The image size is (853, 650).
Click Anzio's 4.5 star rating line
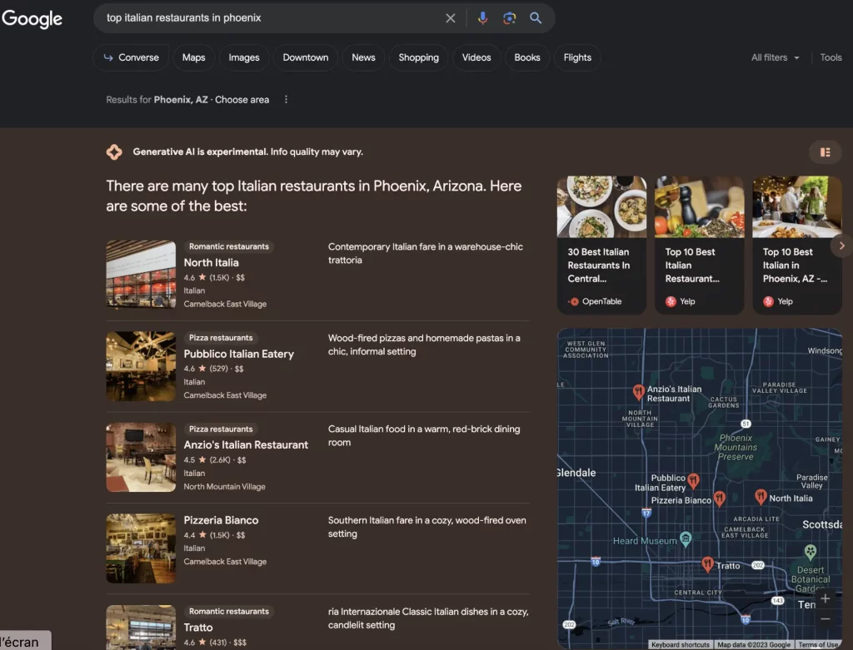215,459
